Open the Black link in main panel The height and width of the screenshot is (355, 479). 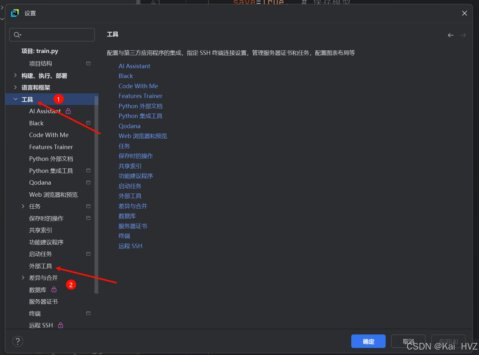126,76
